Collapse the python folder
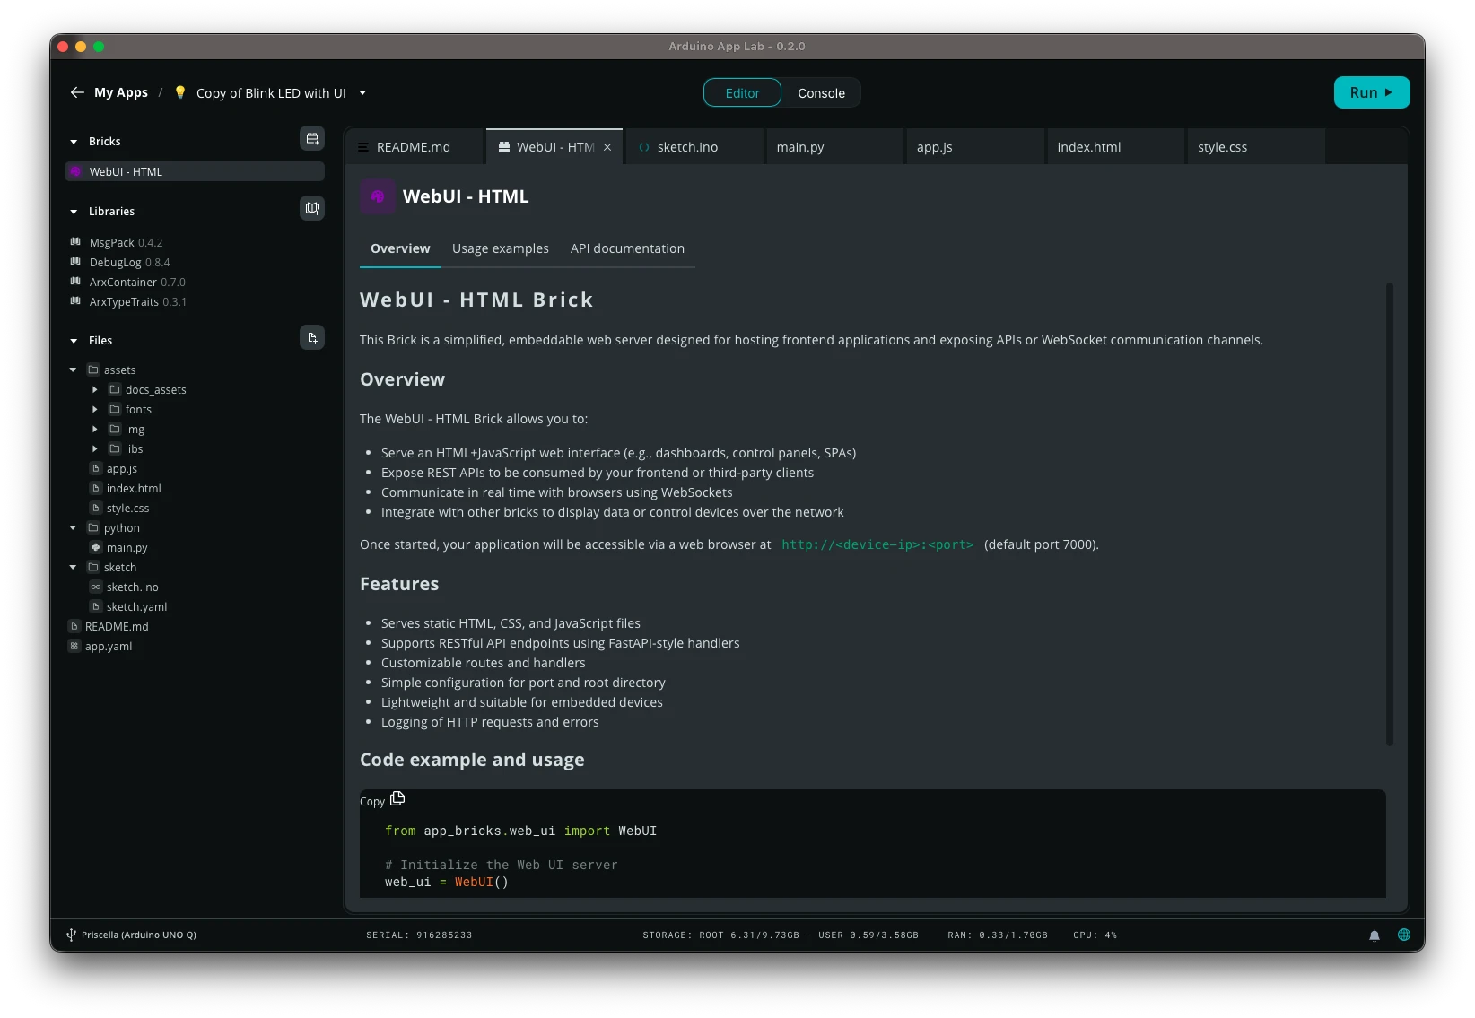This screenshot has height=1018, width=1475. point(74,528)
